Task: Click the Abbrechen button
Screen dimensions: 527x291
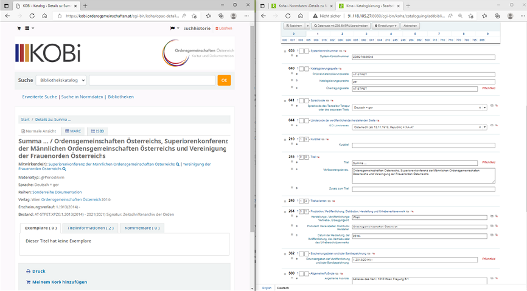Action: point(410,26)
